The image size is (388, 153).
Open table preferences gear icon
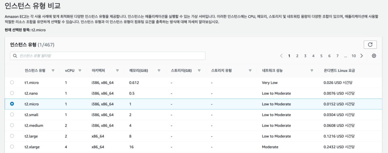374,56
